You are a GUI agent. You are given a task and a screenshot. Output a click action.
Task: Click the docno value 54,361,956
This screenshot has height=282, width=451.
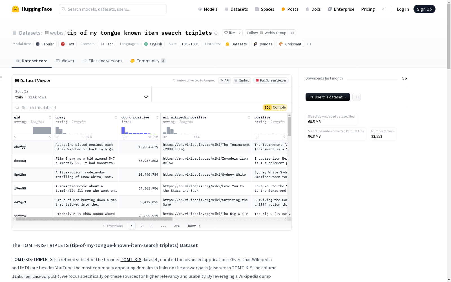pyautogui.click(x=148, y=188)
